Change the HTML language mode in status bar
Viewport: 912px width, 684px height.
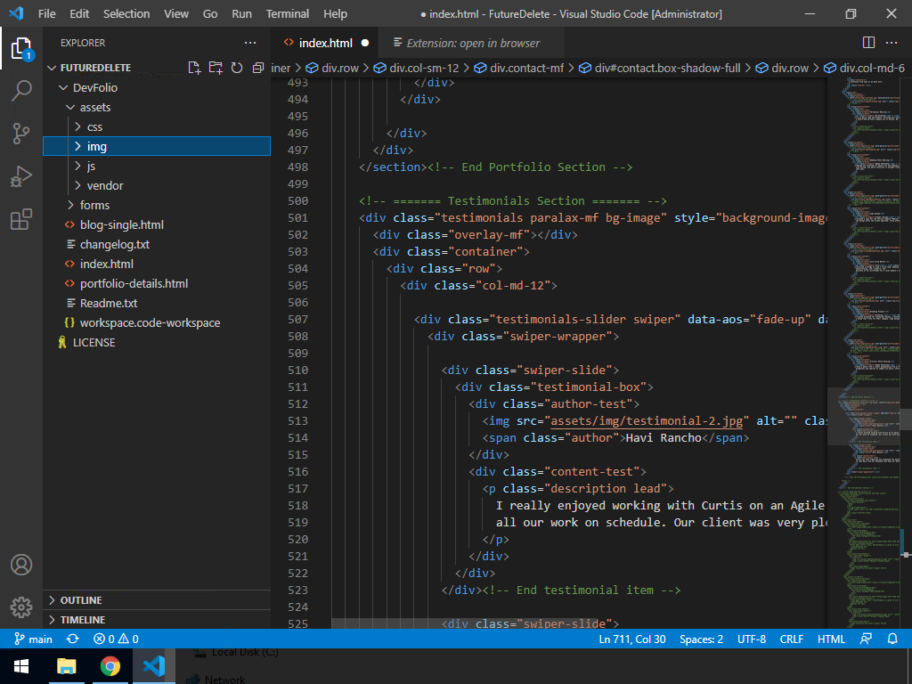click(831, 639)
